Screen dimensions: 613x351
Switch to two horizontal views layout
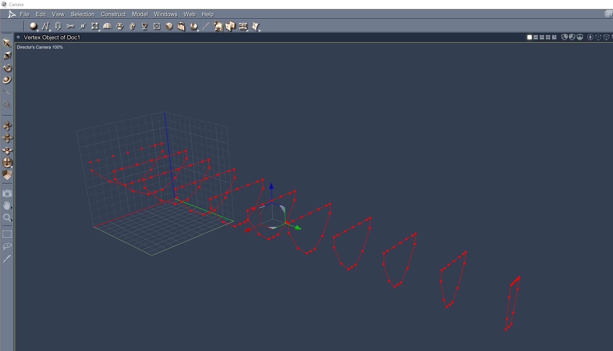point(536,37)
